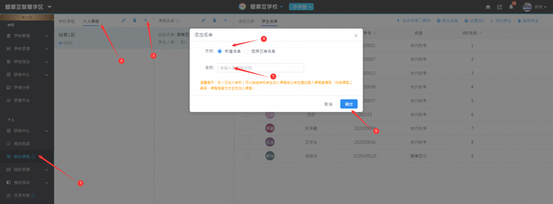Open 我的班级 in the sidebar

pos(22,144)
